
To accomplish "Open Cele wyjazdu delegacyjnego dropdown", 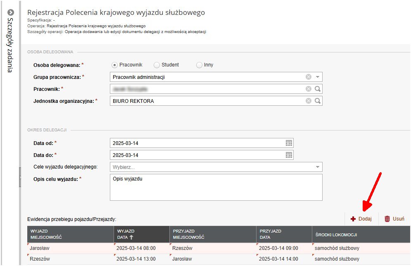I will coord(317,167).
